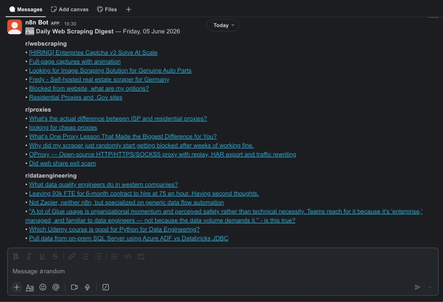Open scraper randomly getting blocked link
This screenshot has width=443, height=302.
click(141, 145)
